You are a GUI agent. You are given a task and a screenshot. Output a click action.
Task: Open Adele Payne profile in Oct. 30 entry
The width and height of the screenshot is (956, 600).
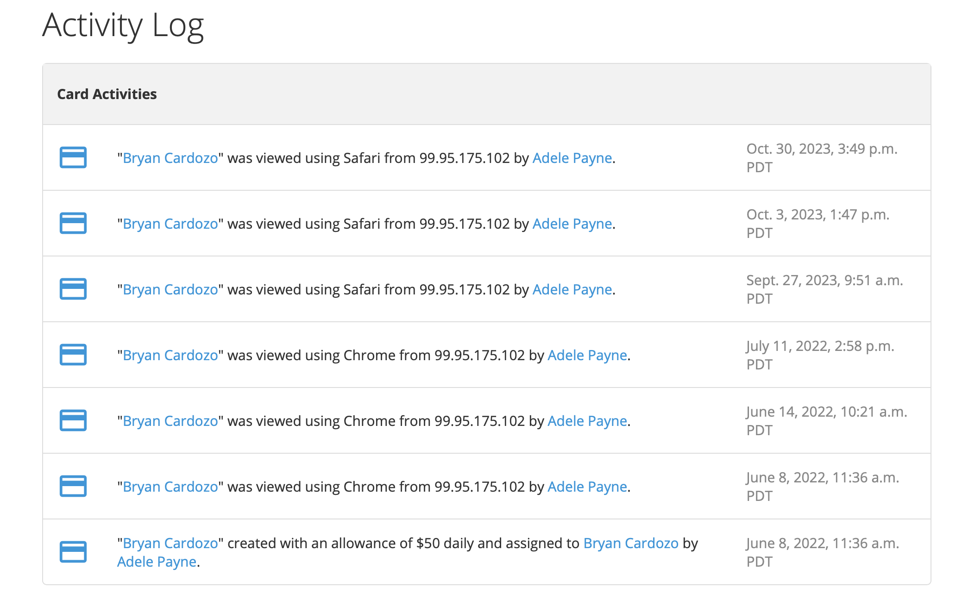(572, 158)
